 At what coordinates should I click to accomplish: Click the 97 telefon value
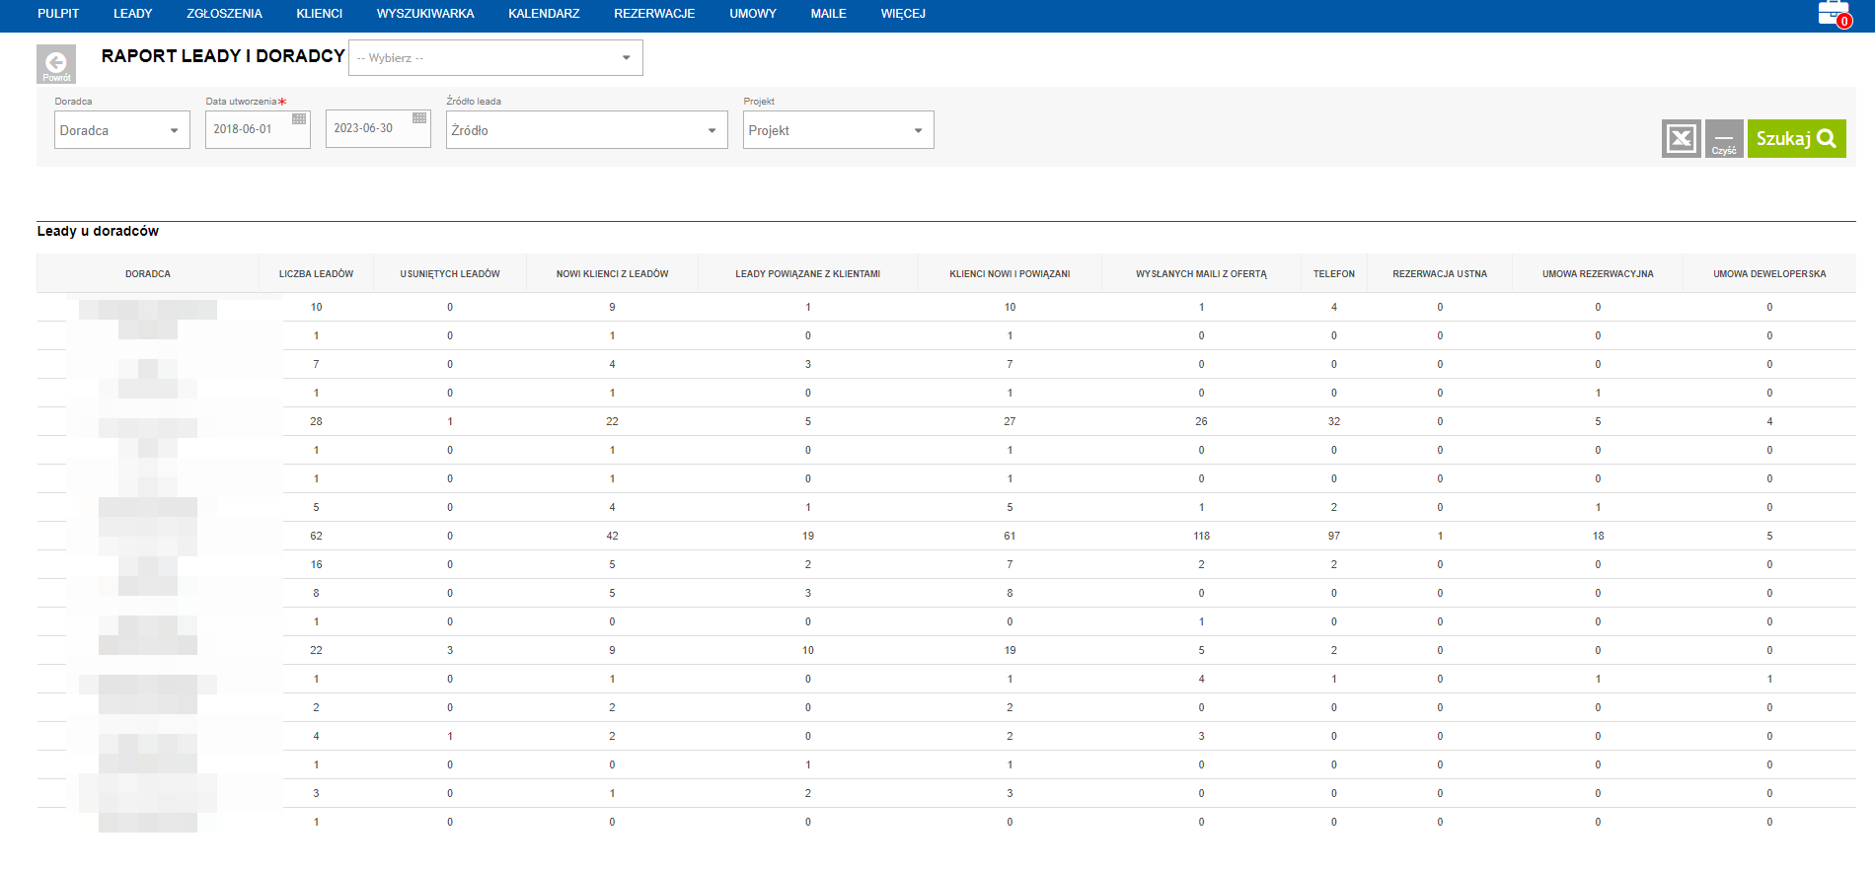click(x=1334, y=537)
